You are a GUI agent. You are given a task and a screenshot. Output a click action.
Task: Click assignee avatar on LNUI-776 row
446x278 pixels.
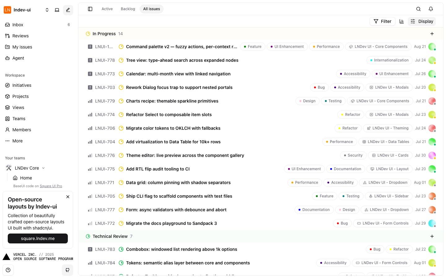(432, 155)
